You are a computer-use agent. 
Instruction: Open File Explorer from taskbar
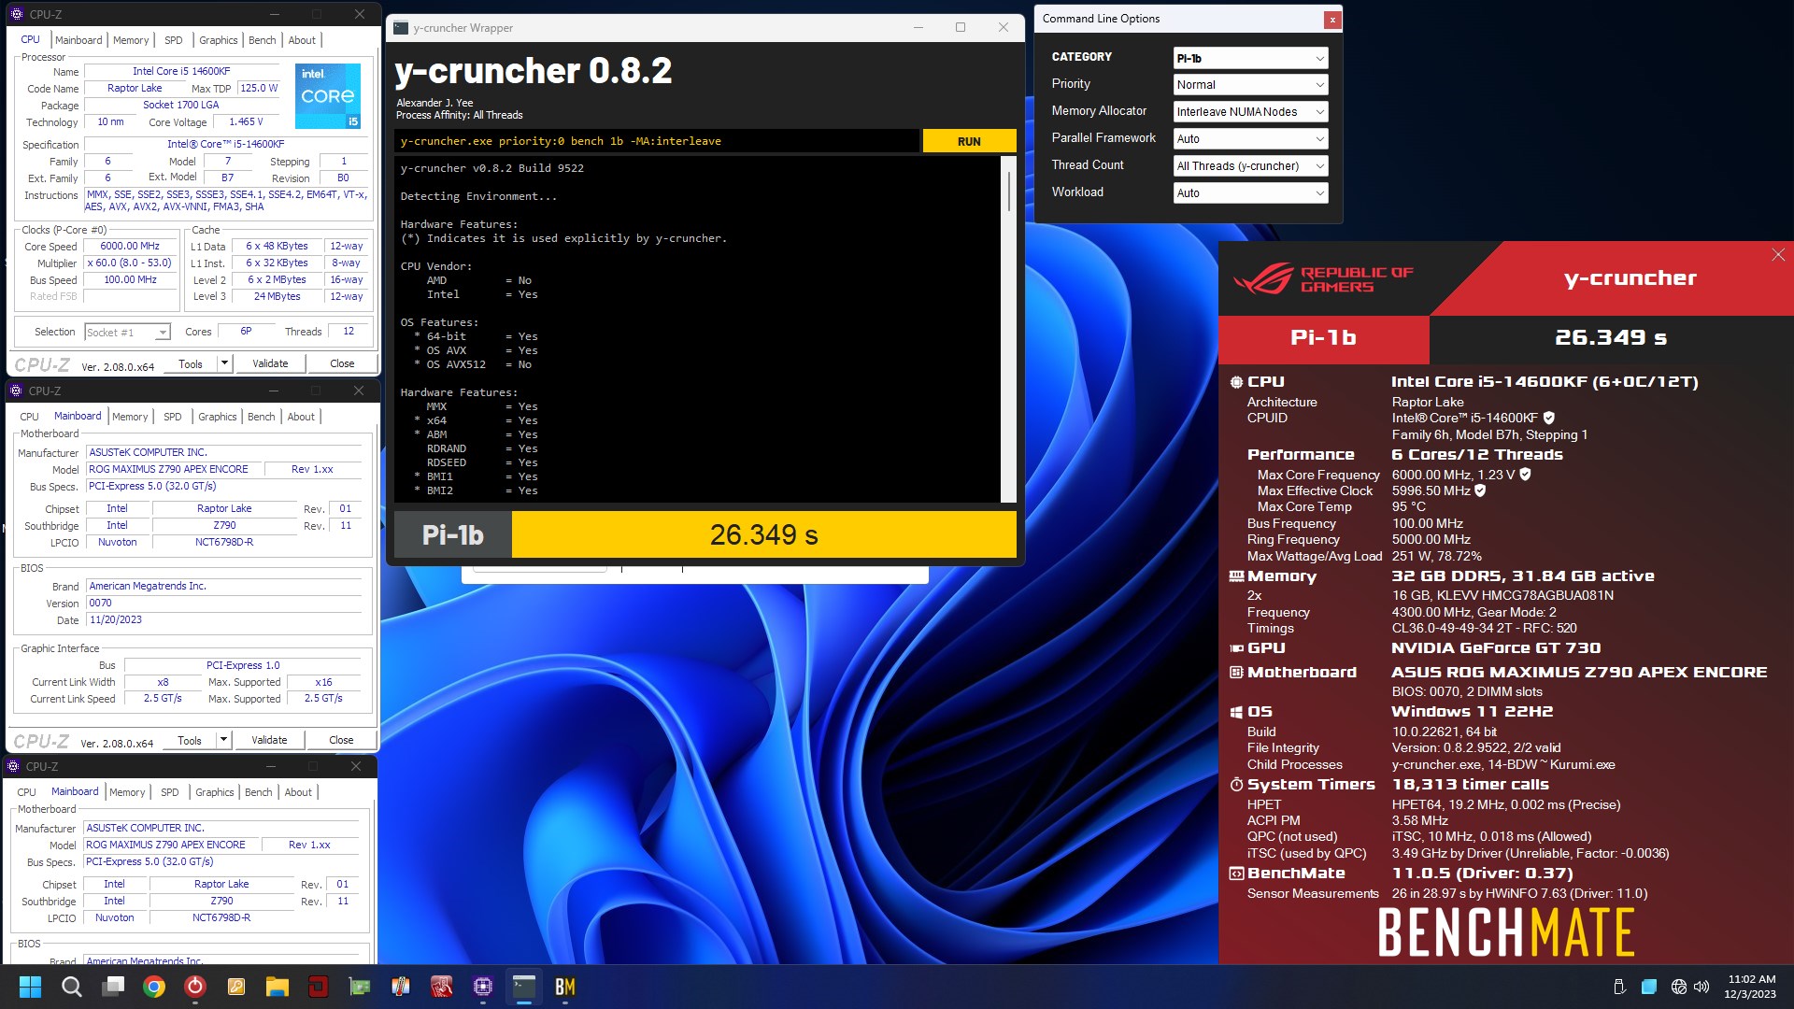click(x=278, y=987)
